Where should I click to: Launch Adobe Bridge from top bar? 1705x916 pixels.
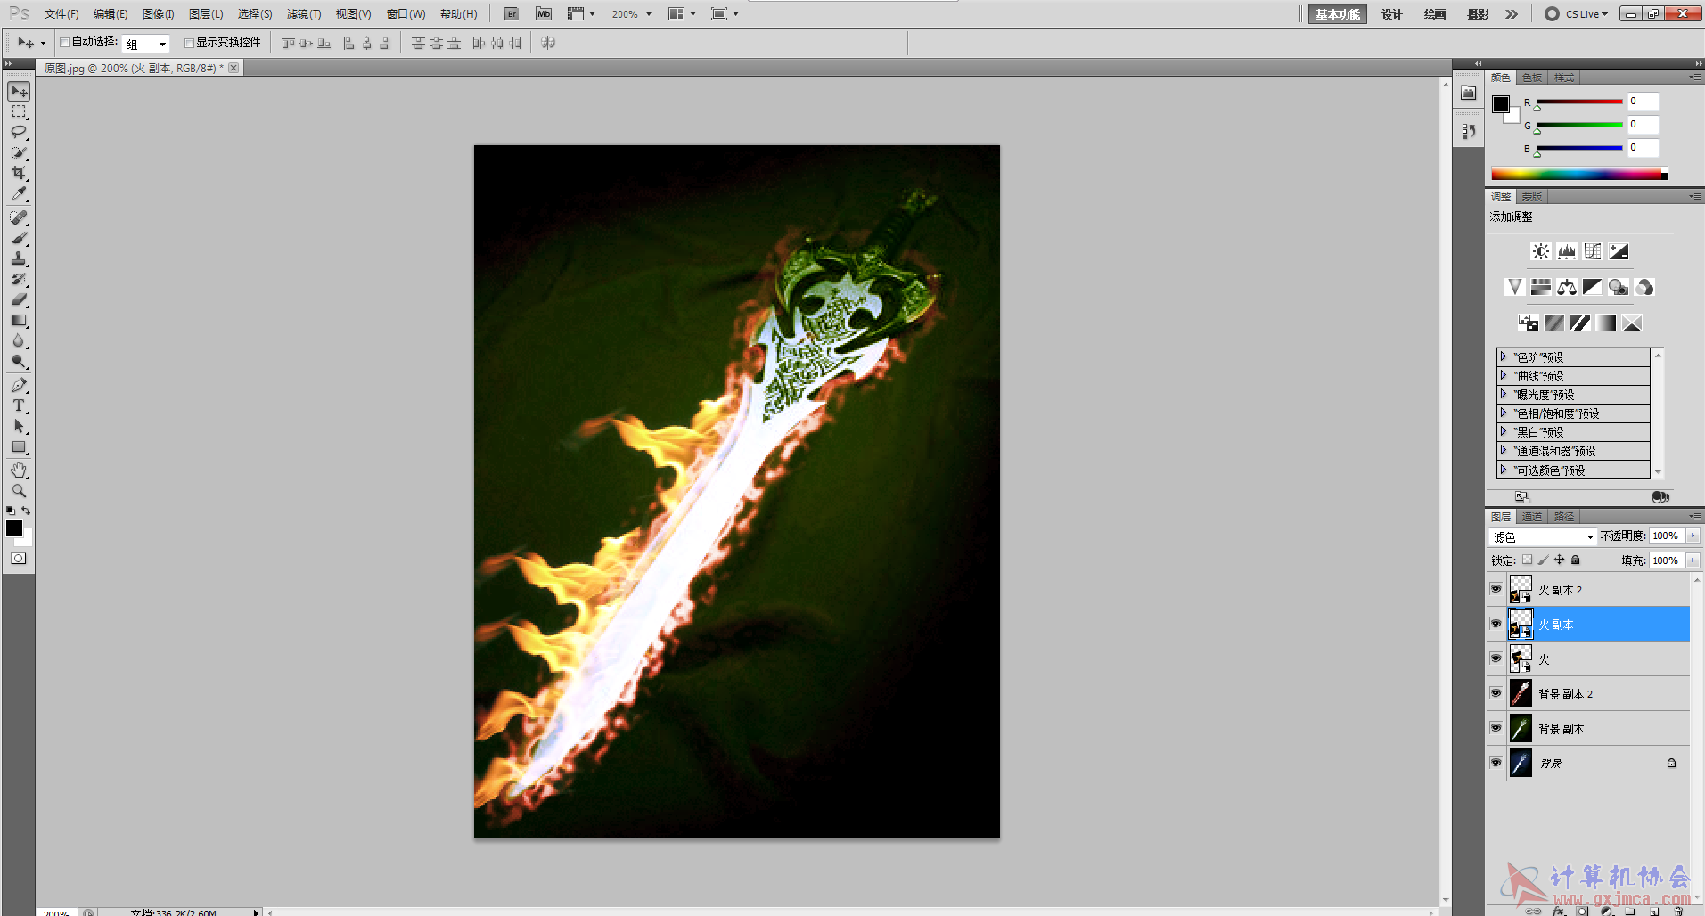click(x=511, y=13)
